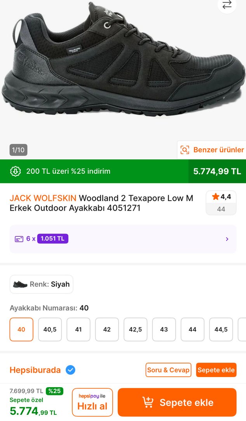246x421 pixels.
Task: Expand installment details via right chevron
Action: point(227,239)
